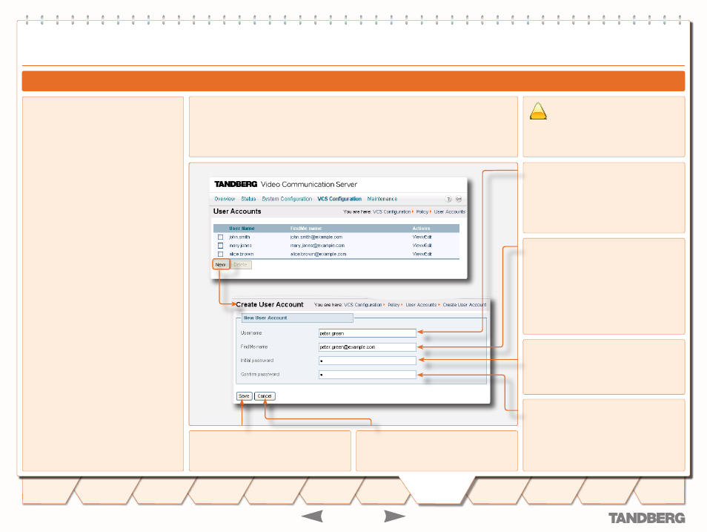This screenshot has height=532, width=707.
Task: Open the System Configuration menu
Action: (287, 199)
